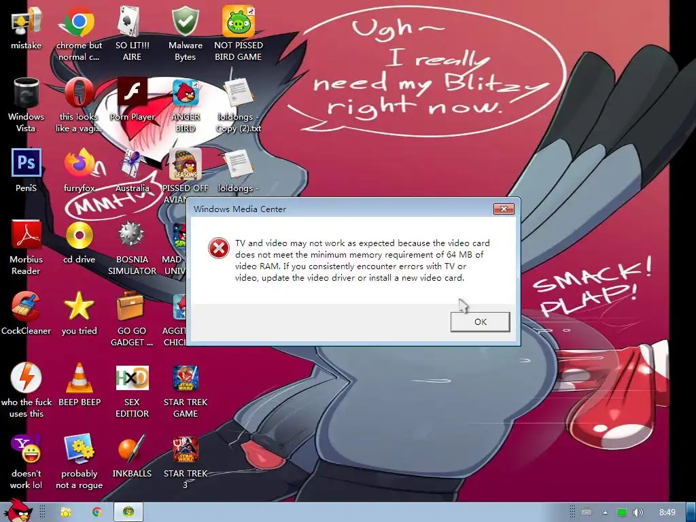696x522 pixels.
Task: Open the Start menu angry bird button
Action: (18, 511)
